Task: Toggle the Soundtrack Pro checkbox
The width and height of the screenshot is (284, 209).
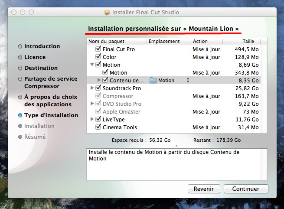Action: (x=98, y=88)
